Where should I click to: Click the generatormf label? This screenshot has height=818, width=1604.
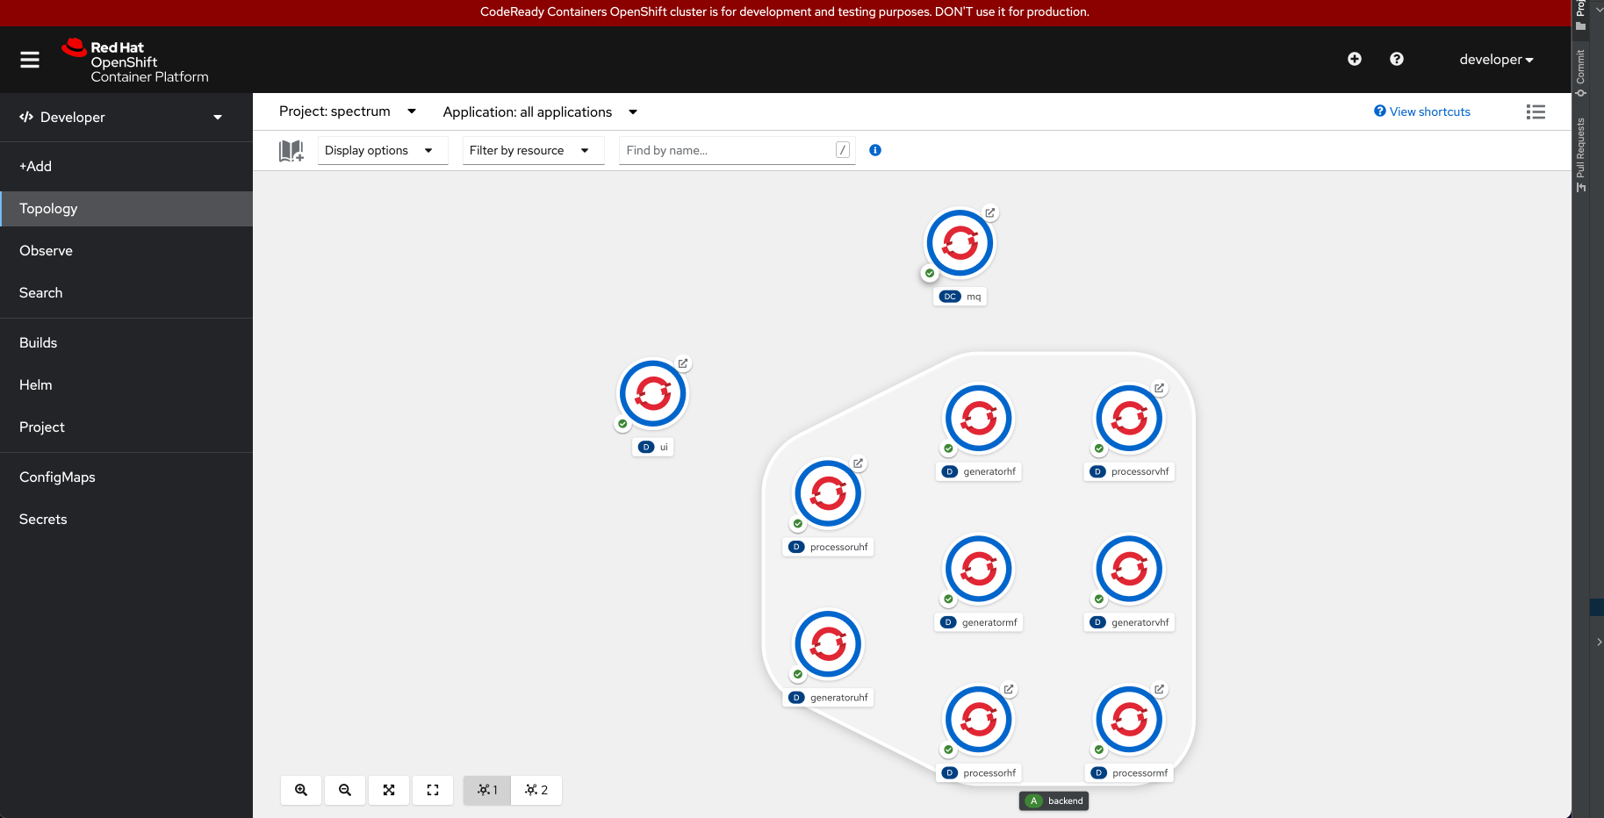pos(979,623)
